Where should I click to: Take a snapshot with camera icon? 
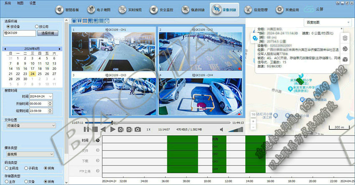(137, 130)
